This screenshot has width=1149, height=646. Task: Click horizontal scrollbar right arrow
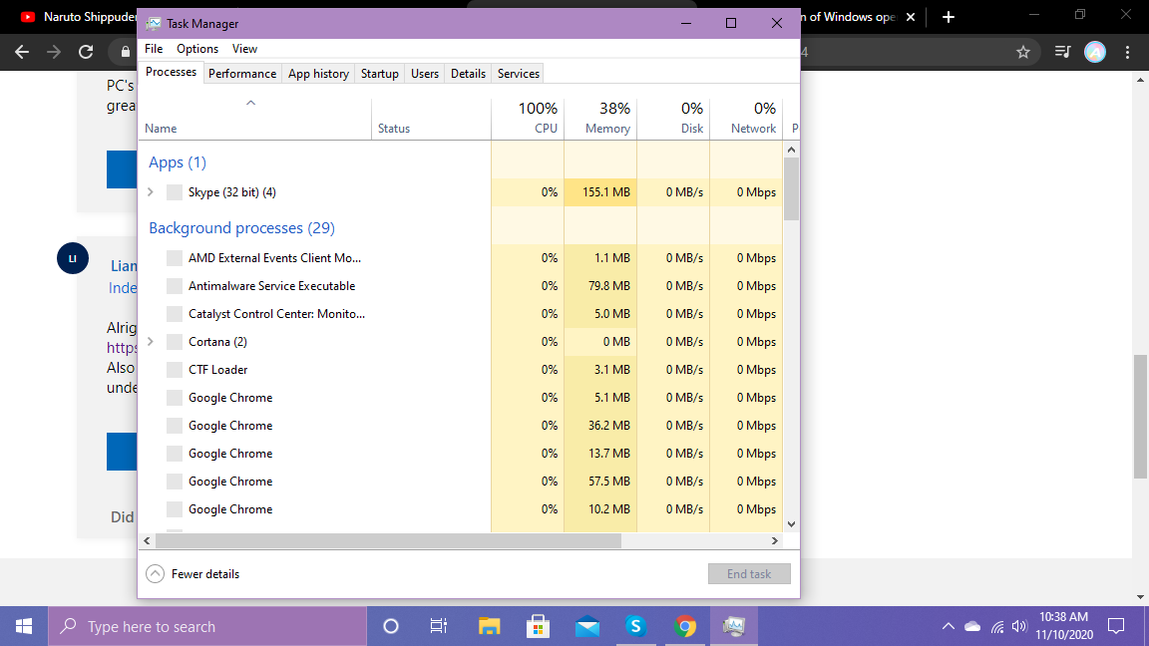pyautogui.click(x=775, y=540)
